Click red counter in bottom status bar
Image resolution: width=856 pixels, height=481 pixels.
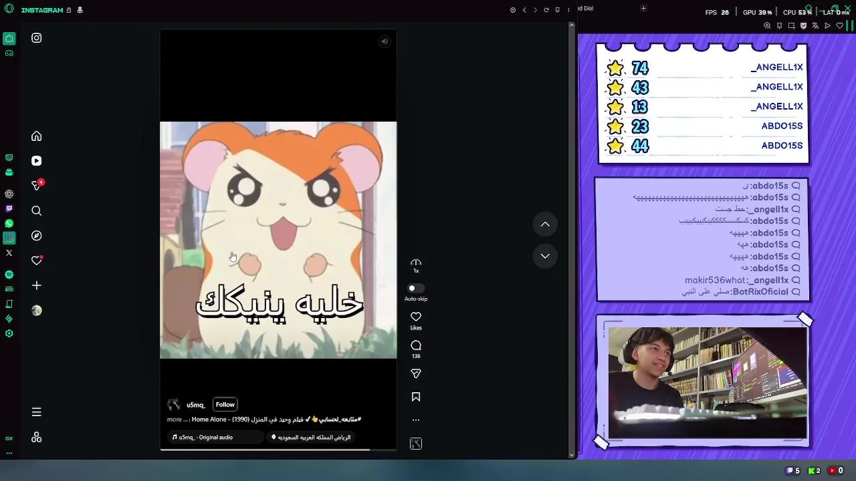pyautogui.click(x=836, y=471)
